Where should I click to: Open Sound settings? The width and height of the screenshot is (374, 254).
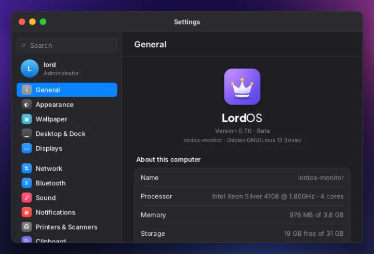coord(67,198)
